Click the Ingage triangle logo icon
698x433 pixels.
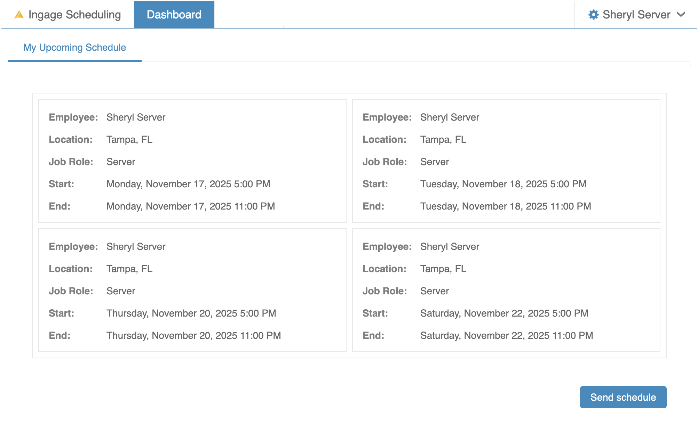[x=19, y=15]
